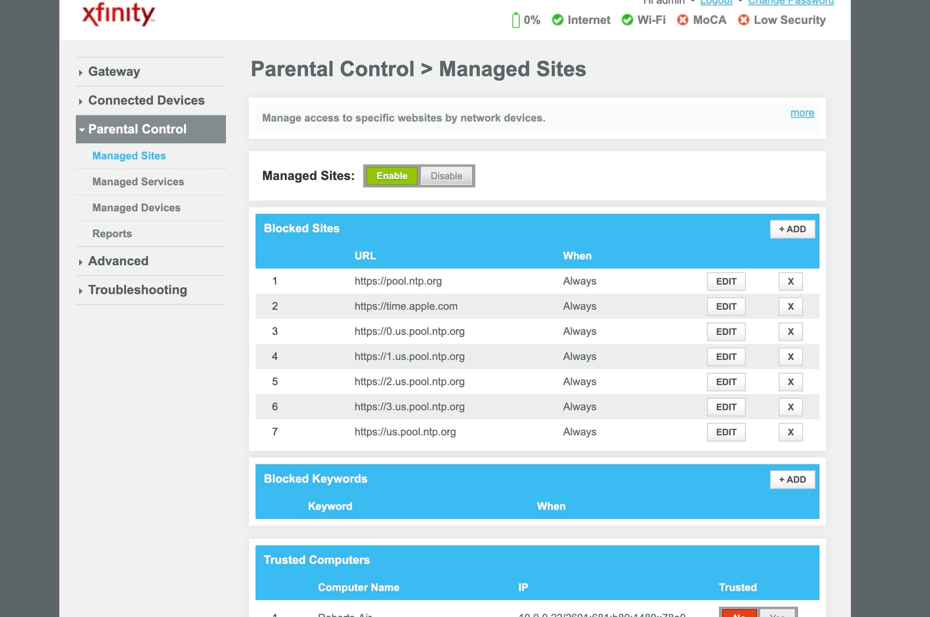
Task: Remove https://3.us.pool.ntp.org using its X button
Action: tap(790, 407)
